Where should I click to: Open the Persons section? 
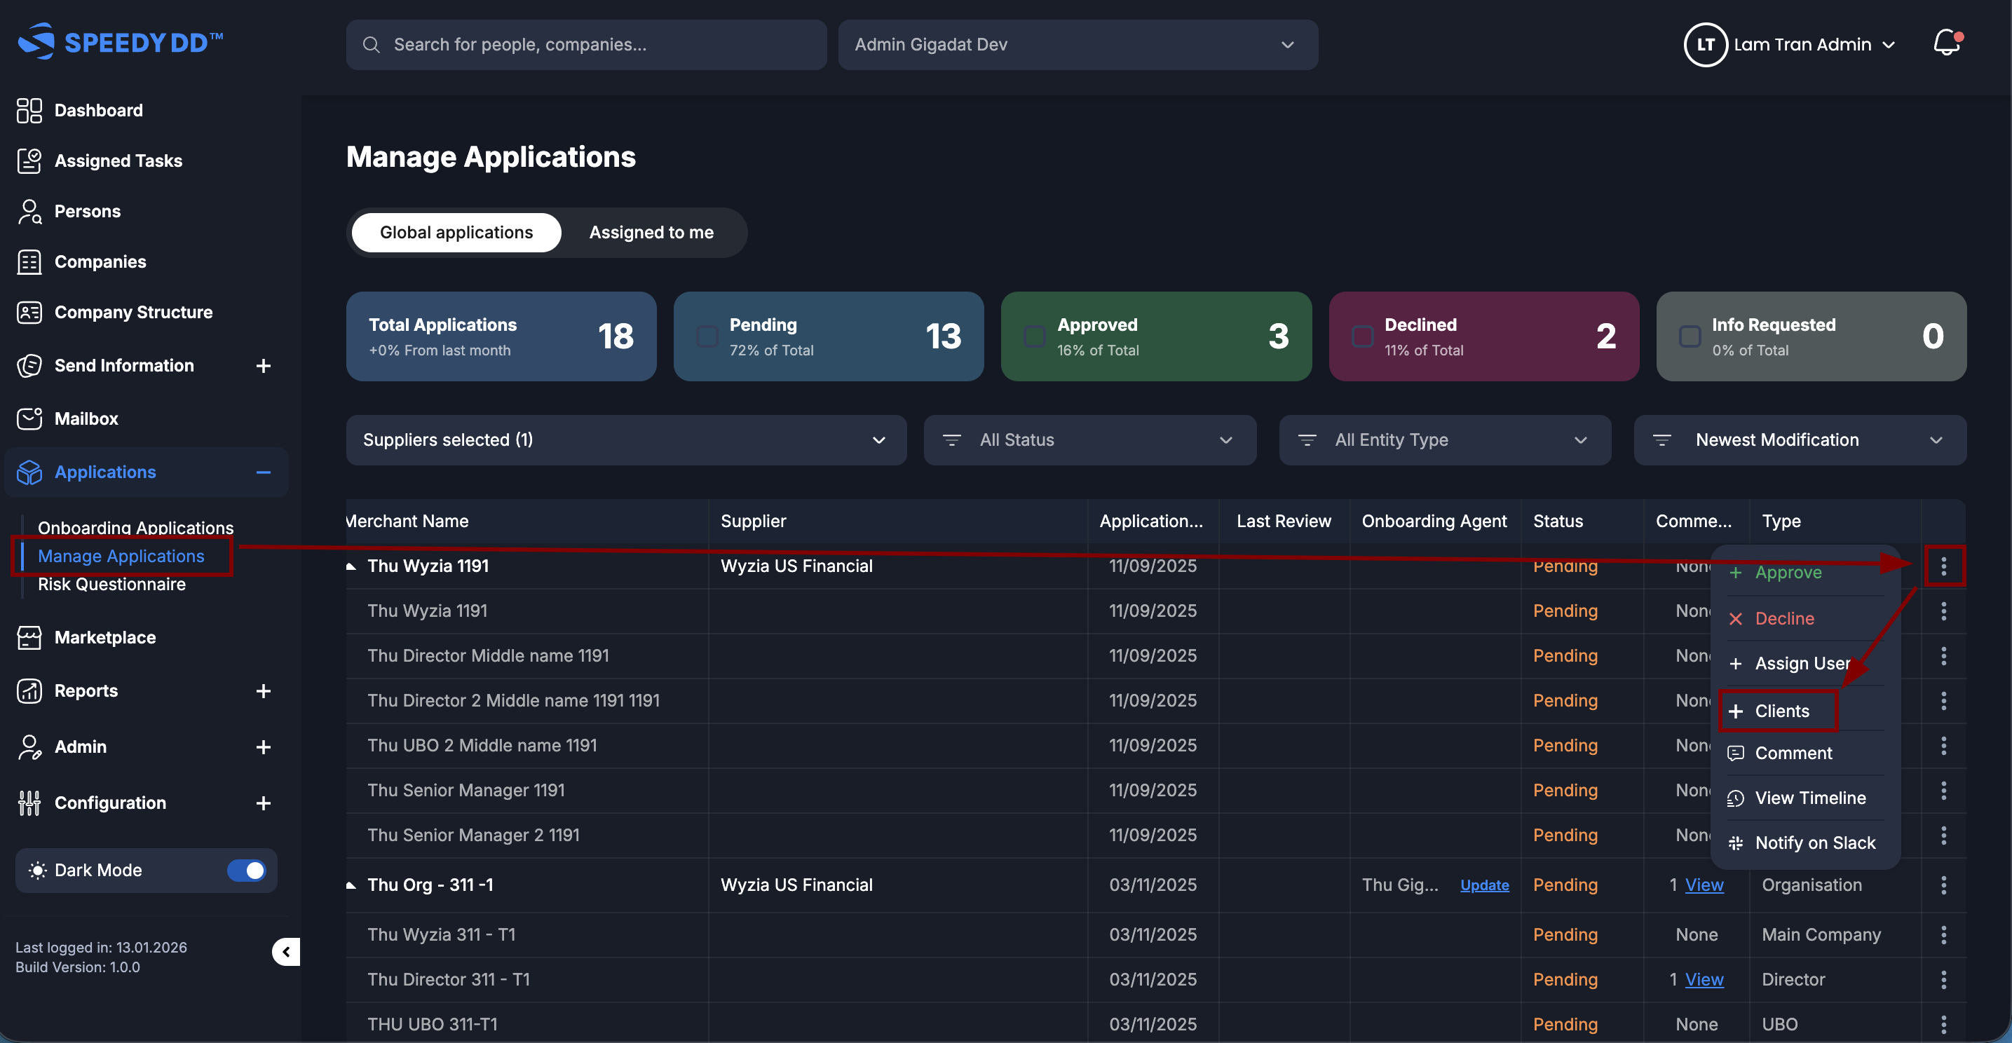click(88, 211)
